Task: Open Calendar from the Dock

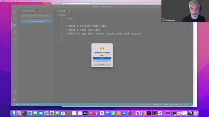Action: pos(63,113)
